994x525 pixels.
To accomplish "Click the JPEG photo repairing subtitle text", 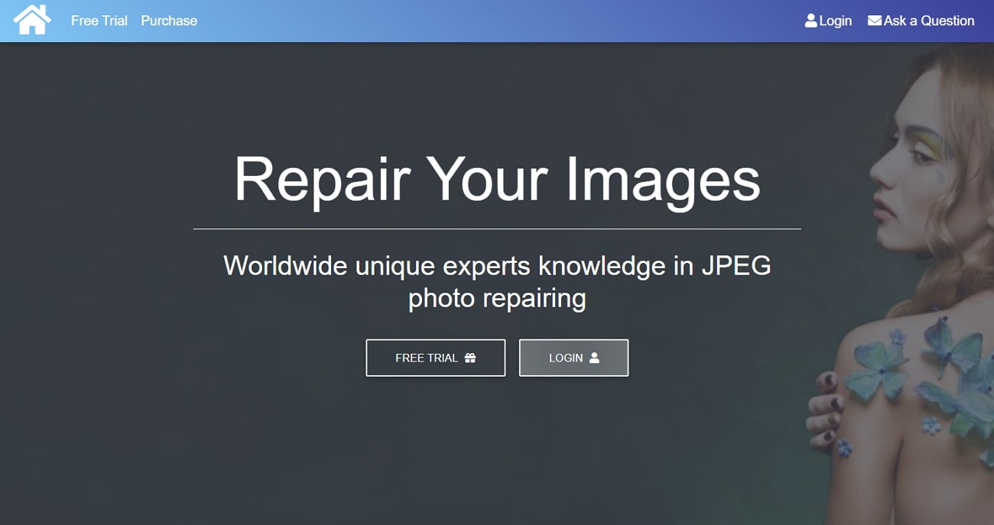I will click(x=497, y=281).
